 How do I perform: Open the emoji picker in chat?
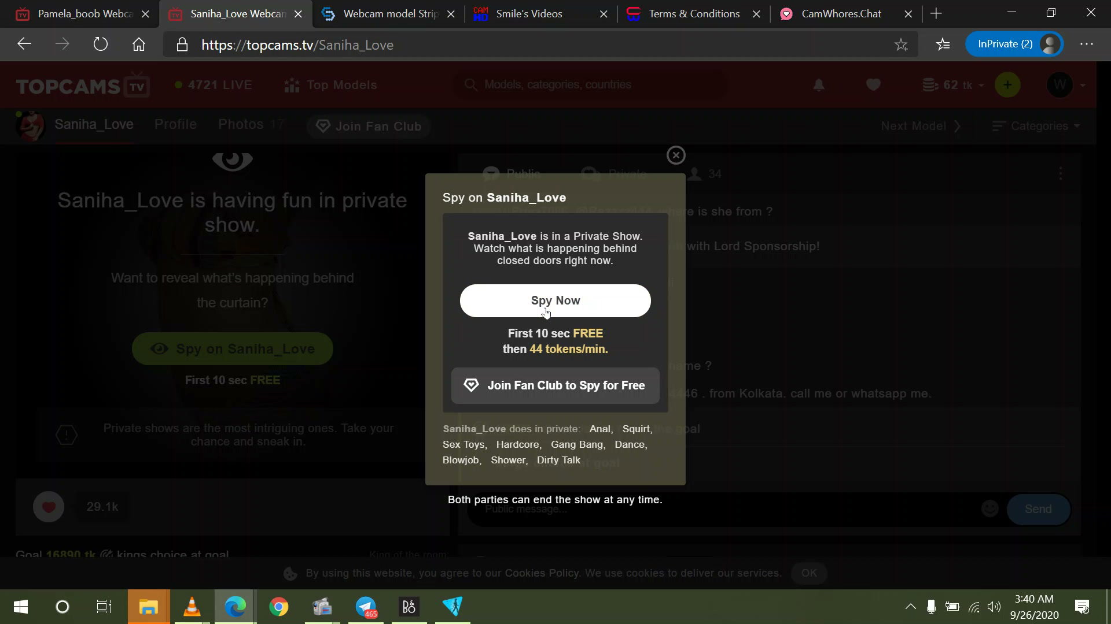[x=990, y=508]
